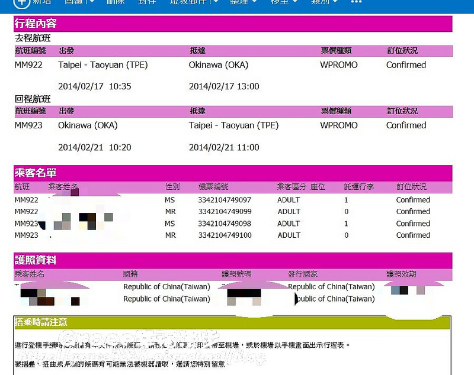Select the 護照資料 section heading
This screenshot has width=474, height=375.
36,260
